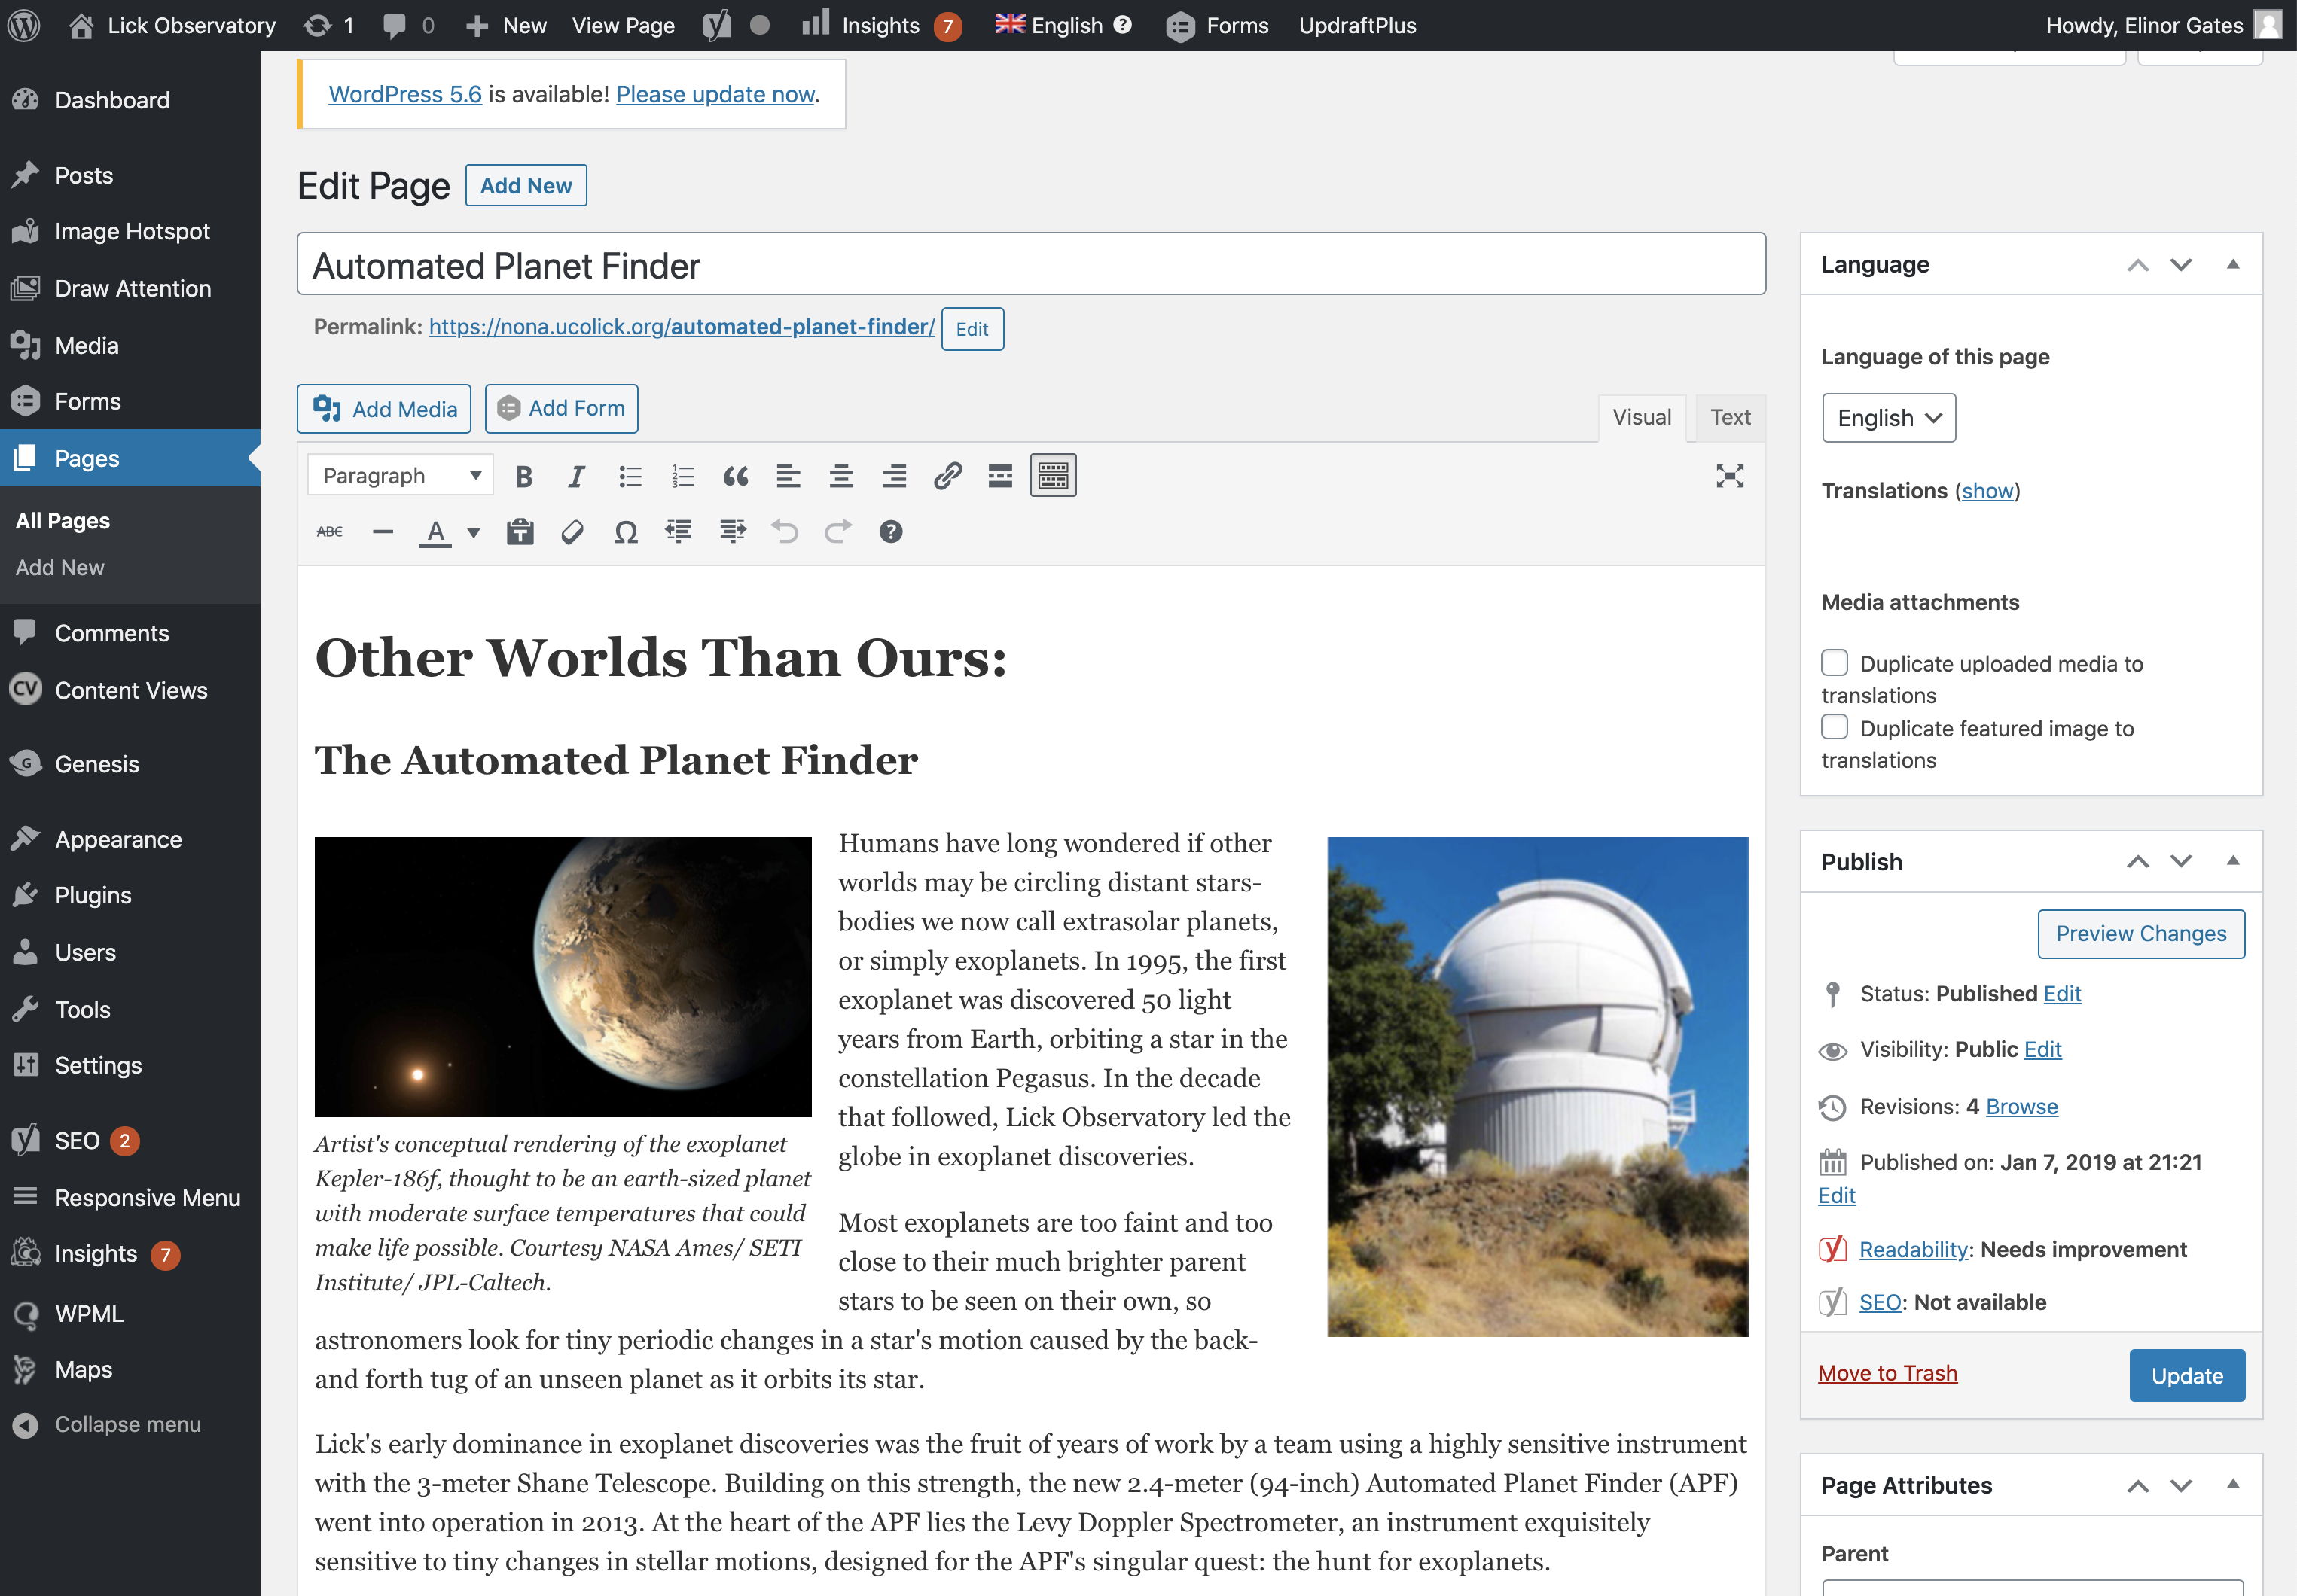Collapse the Publish panel

pos(2233,861)
